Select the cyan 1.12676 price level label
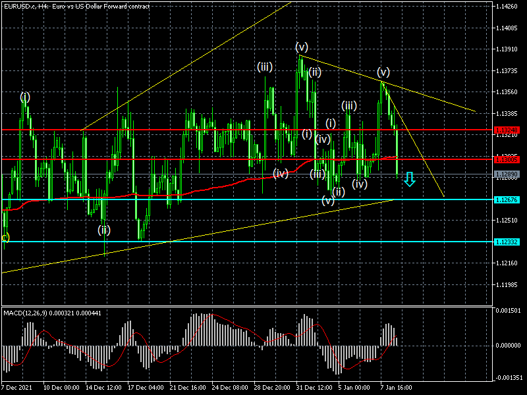Image resolution: width=527 pixels, height=395 pixels. [507, 200]
